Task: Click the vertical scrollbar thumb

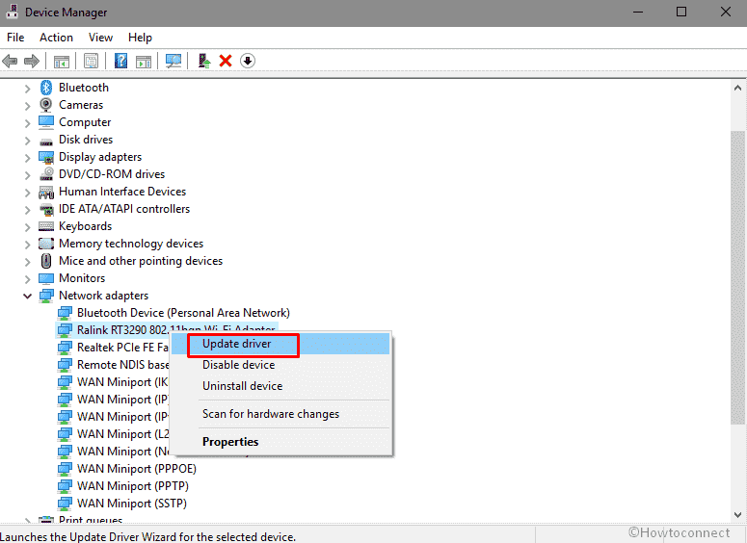Action: click(737, 277)
